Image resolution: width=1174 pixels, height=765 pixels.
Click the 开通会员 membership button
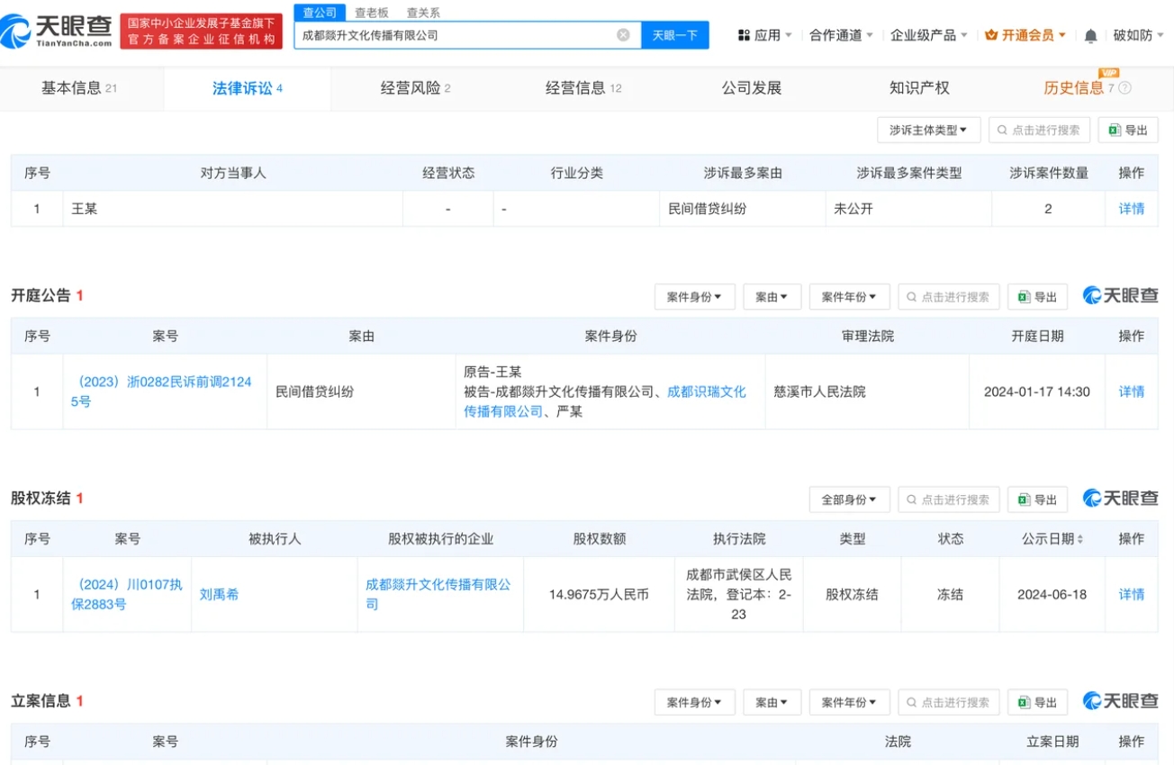1027,35
